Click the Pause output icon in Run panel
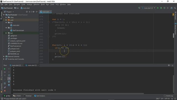 tap(5, 75)
